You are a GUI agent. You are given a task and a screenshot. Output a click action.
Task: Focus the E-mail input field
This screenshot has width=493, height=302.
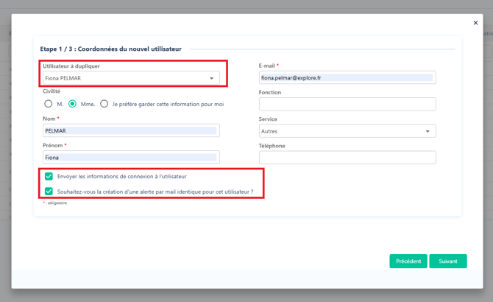[x=347, y=77]
